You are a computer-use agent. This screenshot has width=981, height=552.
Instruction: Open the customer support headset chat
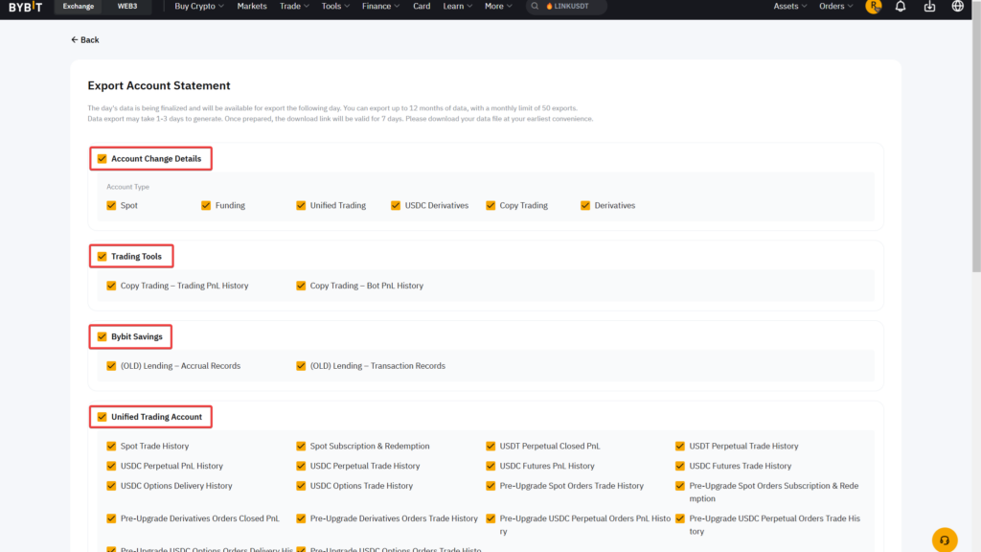coord(945,540)
